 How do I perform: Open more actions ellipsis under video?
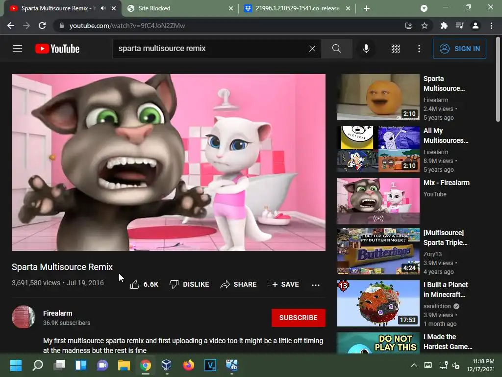coord(316,285)
